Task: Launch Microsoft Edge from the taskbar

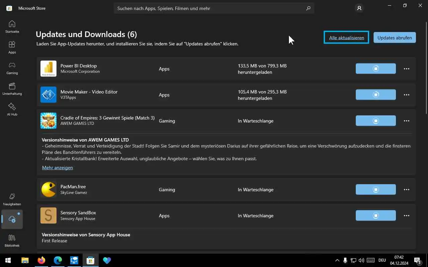Action: (x=58, y=260)
